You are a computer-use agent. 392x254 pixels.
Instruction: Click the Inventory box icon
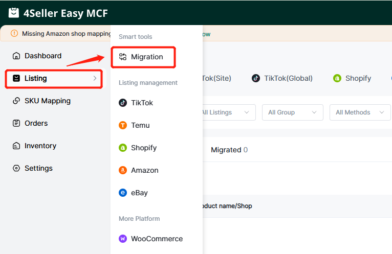pos(16,146)
